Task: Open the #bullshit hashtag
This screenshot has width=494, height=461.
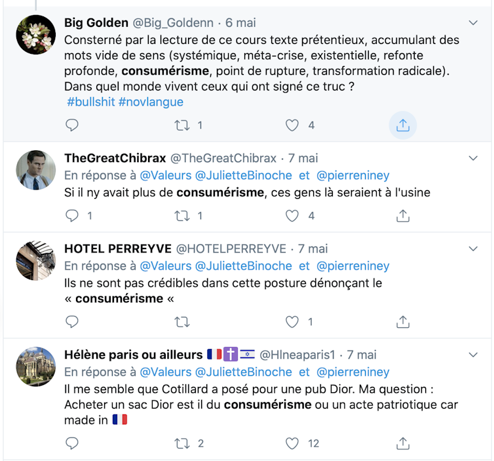Action: 91,102
